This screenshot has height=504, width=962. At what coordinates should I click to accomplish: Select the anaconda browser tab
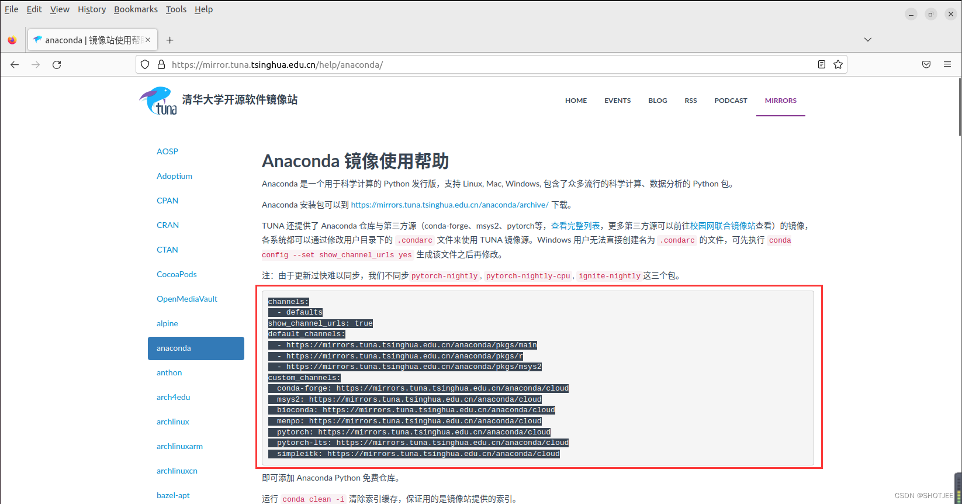click(93, 40)
